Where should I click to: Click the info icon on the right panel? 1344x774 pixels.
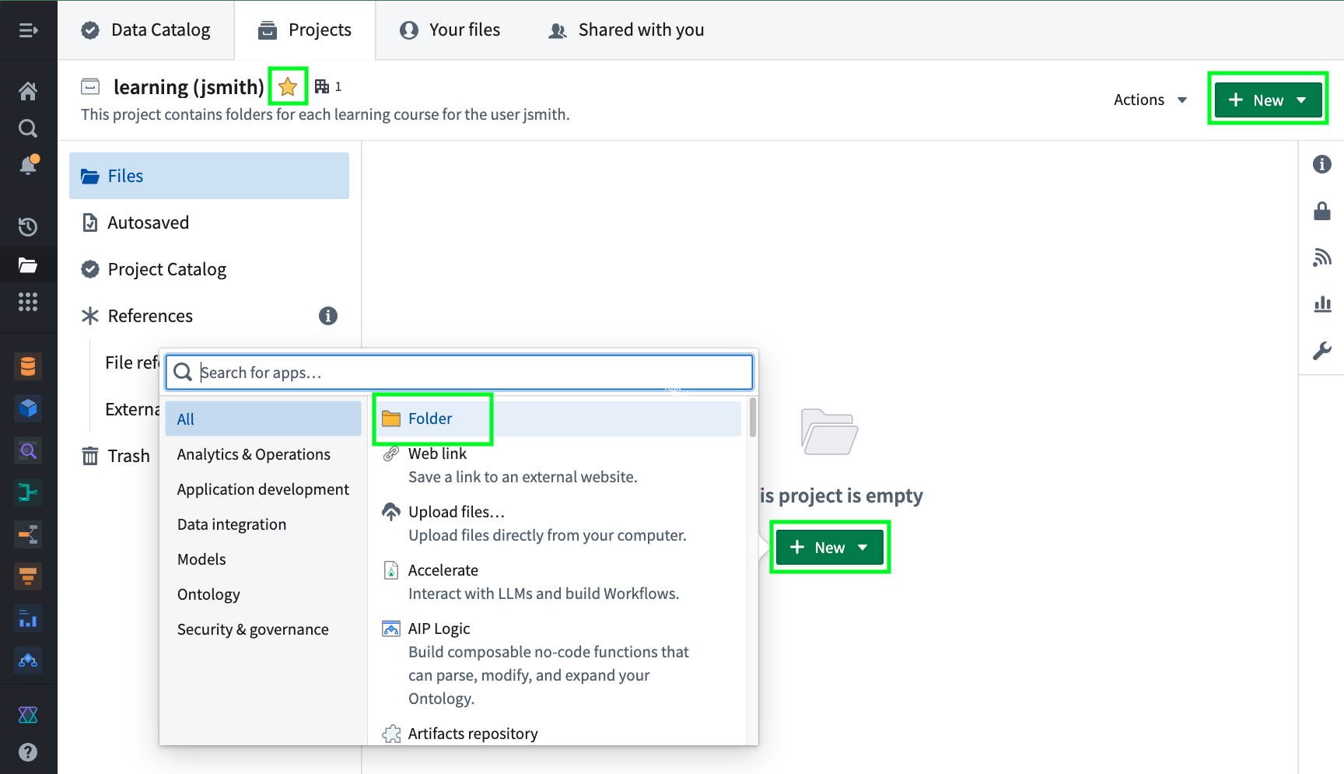point(1322,164)
